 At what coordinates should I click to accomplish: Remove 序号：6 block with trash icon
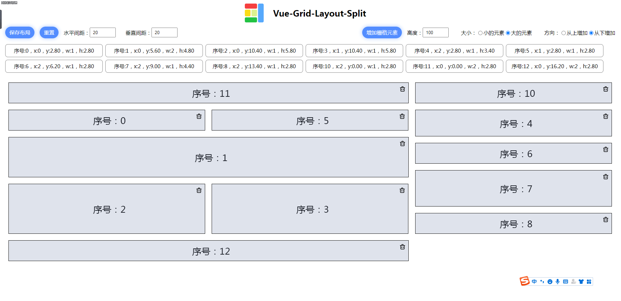[x=606, y=149]
